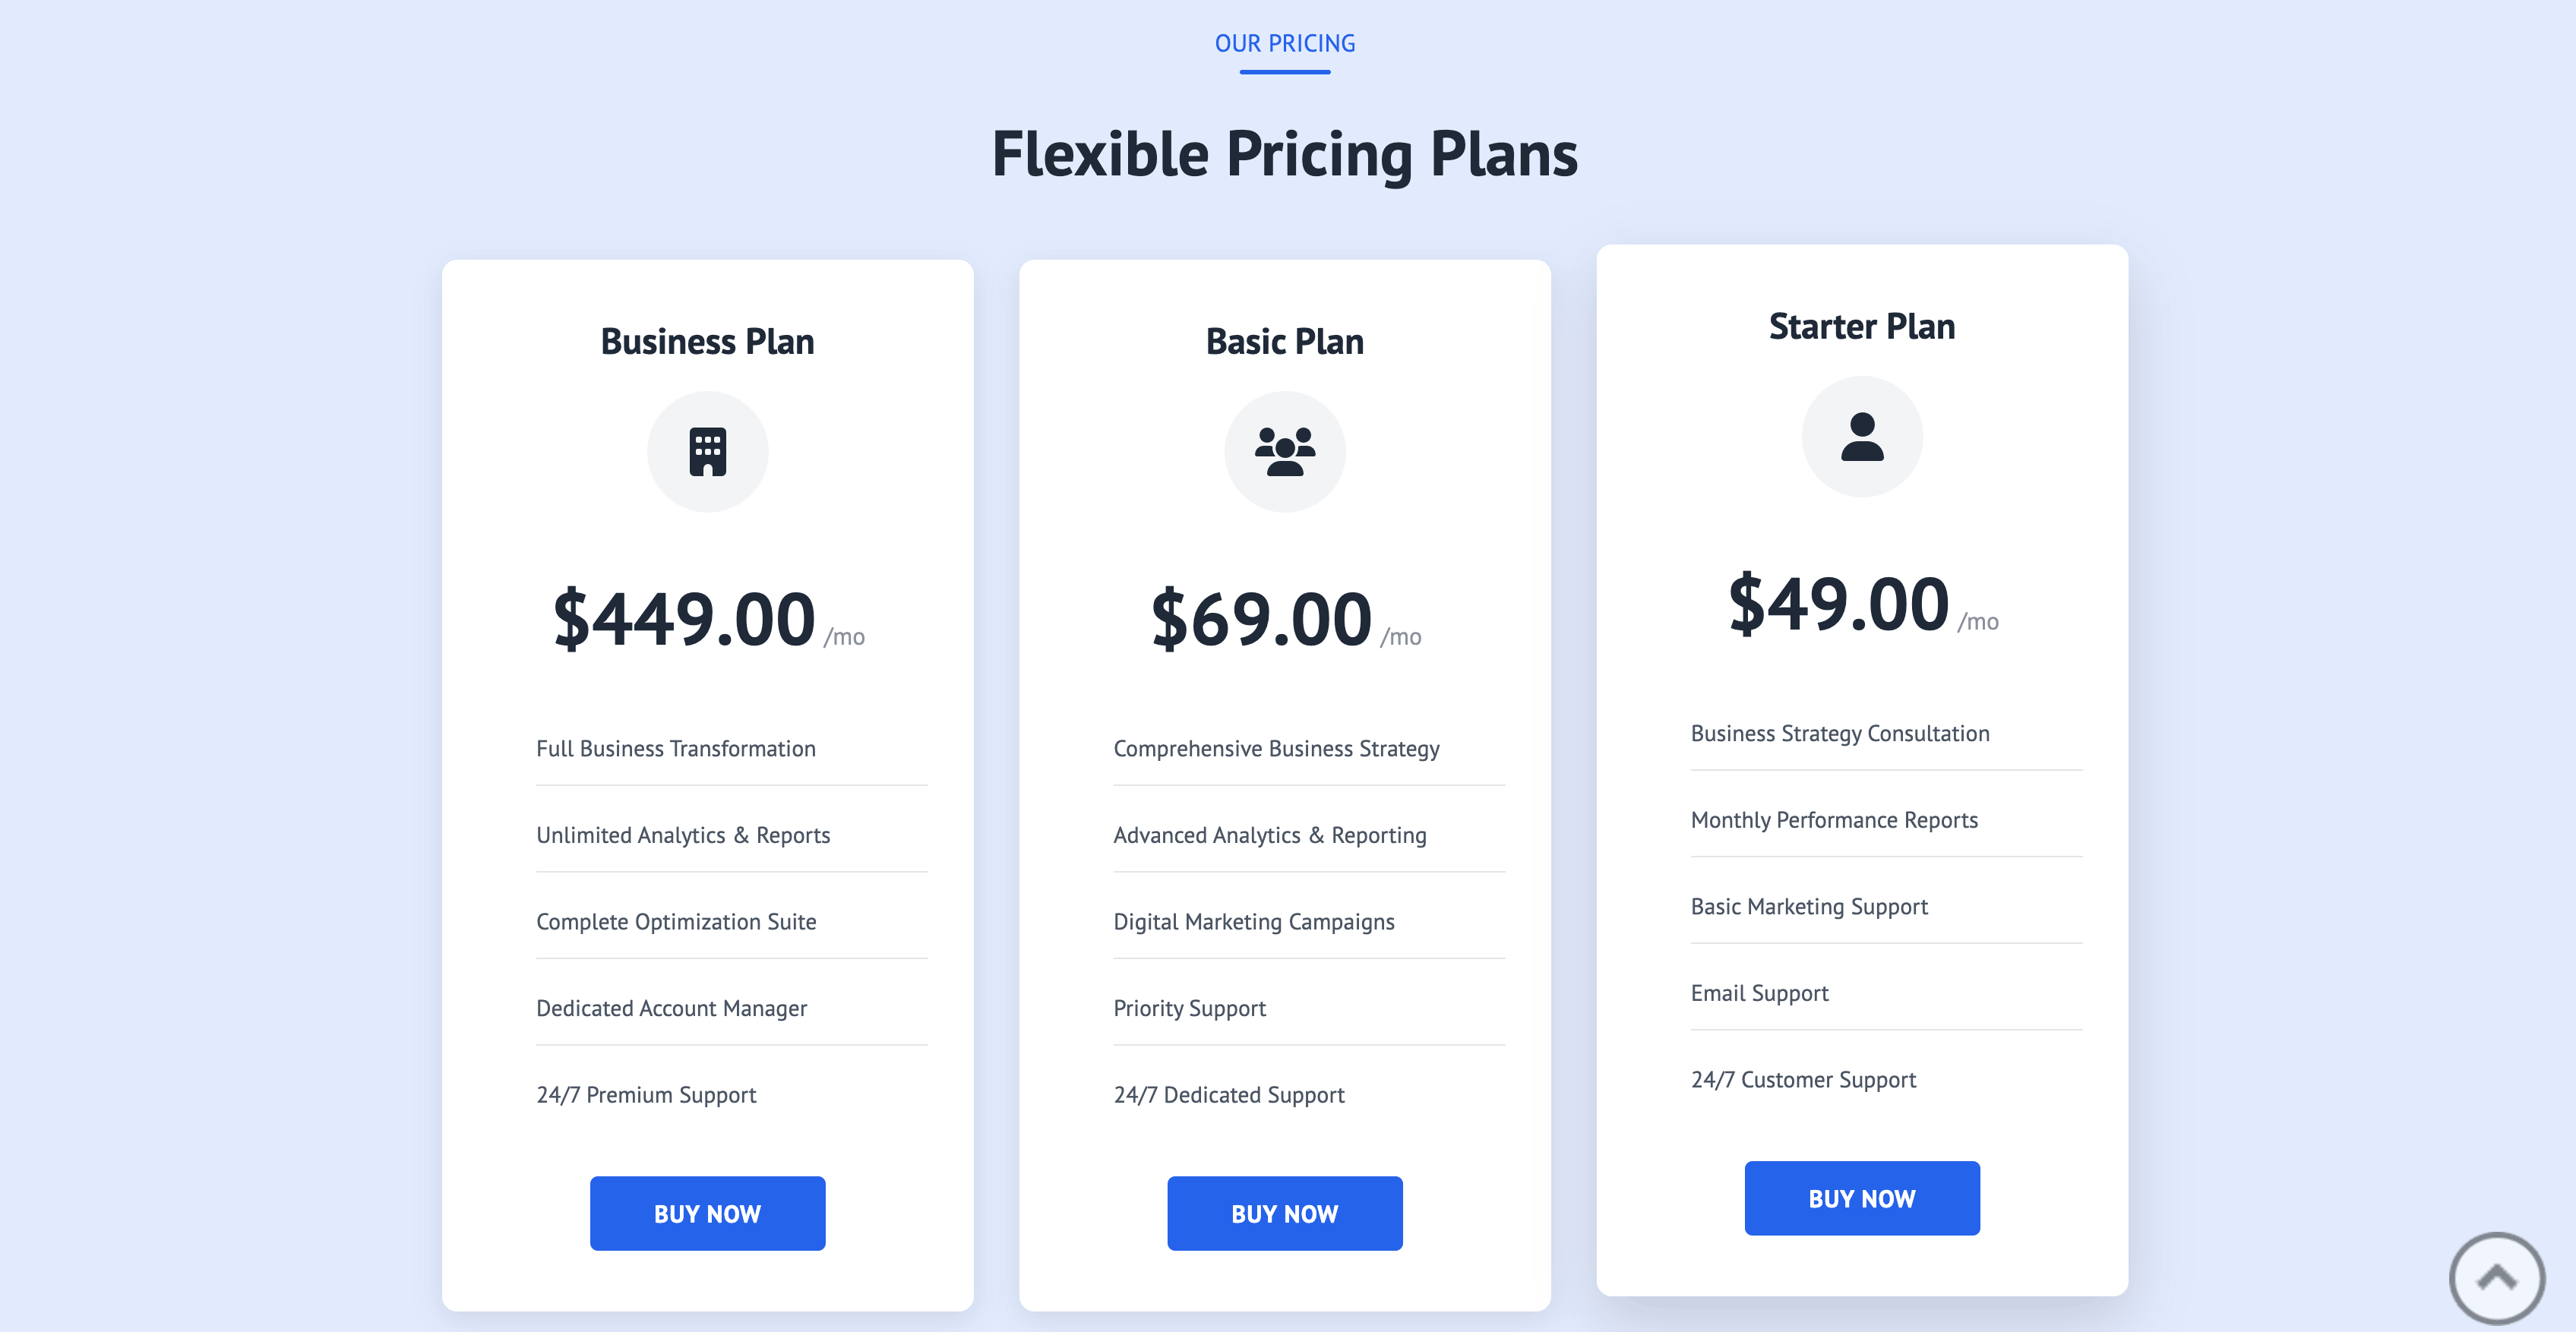Click the Flexible Pricing Plans heading
The height and width of the screenshot is (1332, 2576).
[1285, 154]
